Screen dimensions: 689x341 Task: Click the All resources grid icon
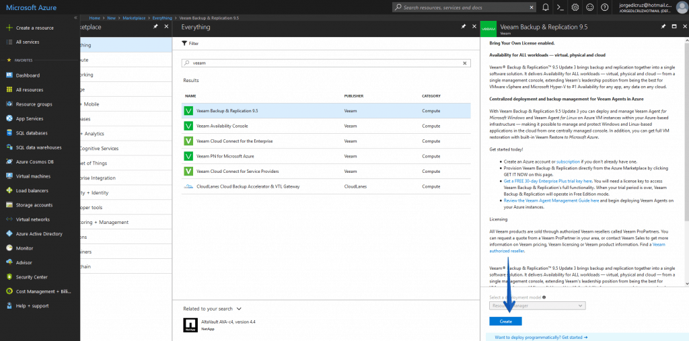click(9, 89)
